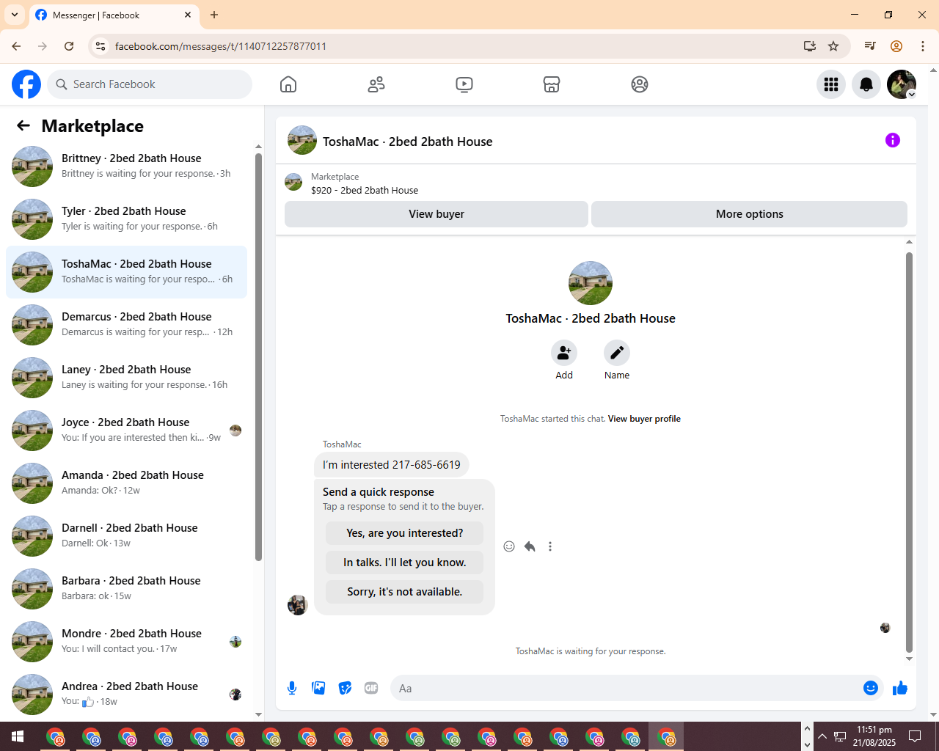
Task: Open Windows notification center
Action: coord(915,736)
